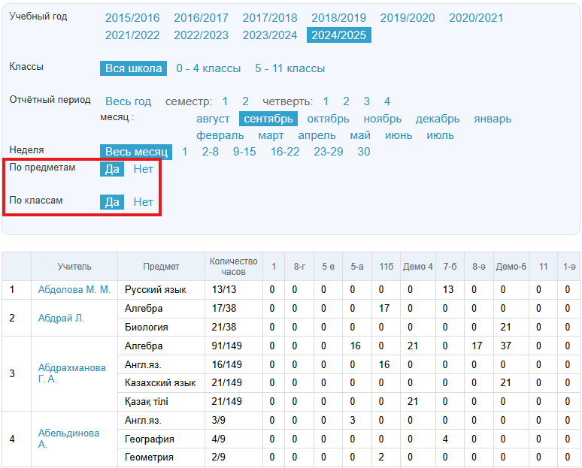Screen dimensions: 582x468
Task: Choose the currently selected 2024/2025 year
Action: pos(338,35)
